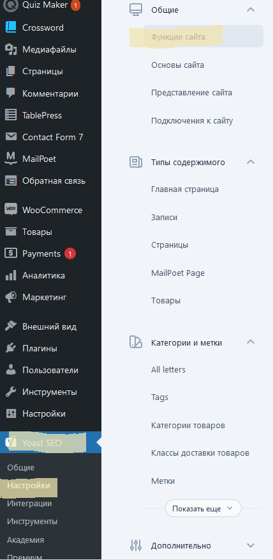This screenshot has width=273, height=560.
Task: Collapse the Общие section chevron
Action: coord(251,10)
